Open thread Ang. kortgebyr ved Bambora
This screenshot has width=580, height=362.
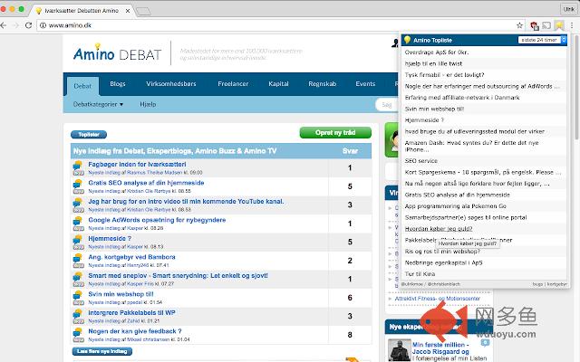131,257
